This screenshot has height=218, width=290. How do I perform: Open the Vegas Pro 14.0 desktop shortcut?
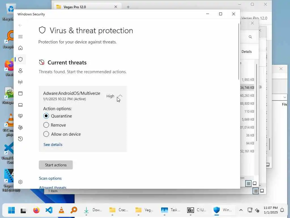(x=8, y=180)
